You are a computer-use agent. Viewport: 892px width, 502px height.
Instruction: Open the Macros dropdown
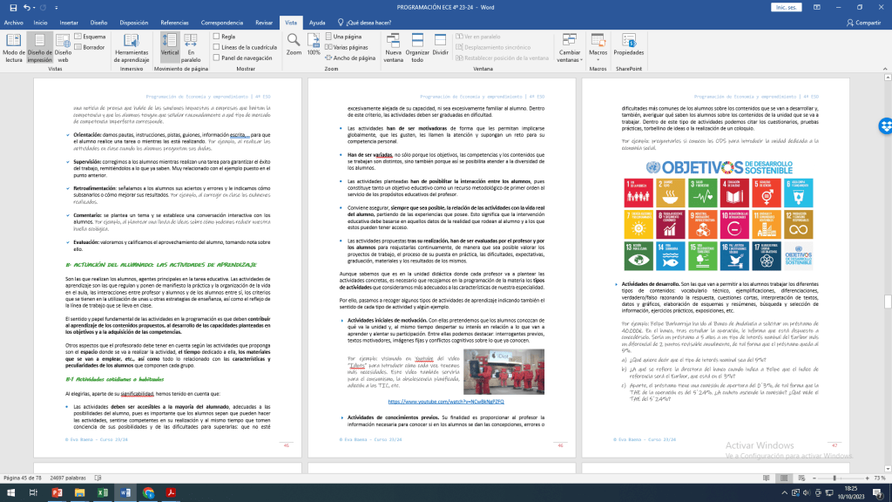click(x=598, y=48)
